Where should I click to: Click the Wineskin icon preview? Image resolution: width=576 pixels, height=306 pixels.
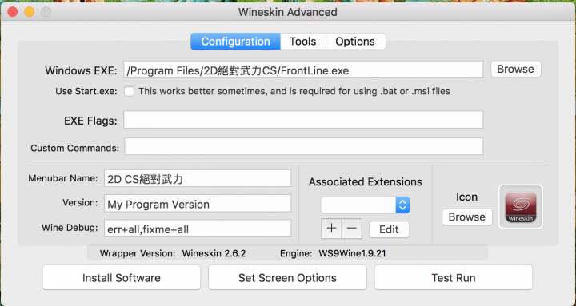coord(520,206)
